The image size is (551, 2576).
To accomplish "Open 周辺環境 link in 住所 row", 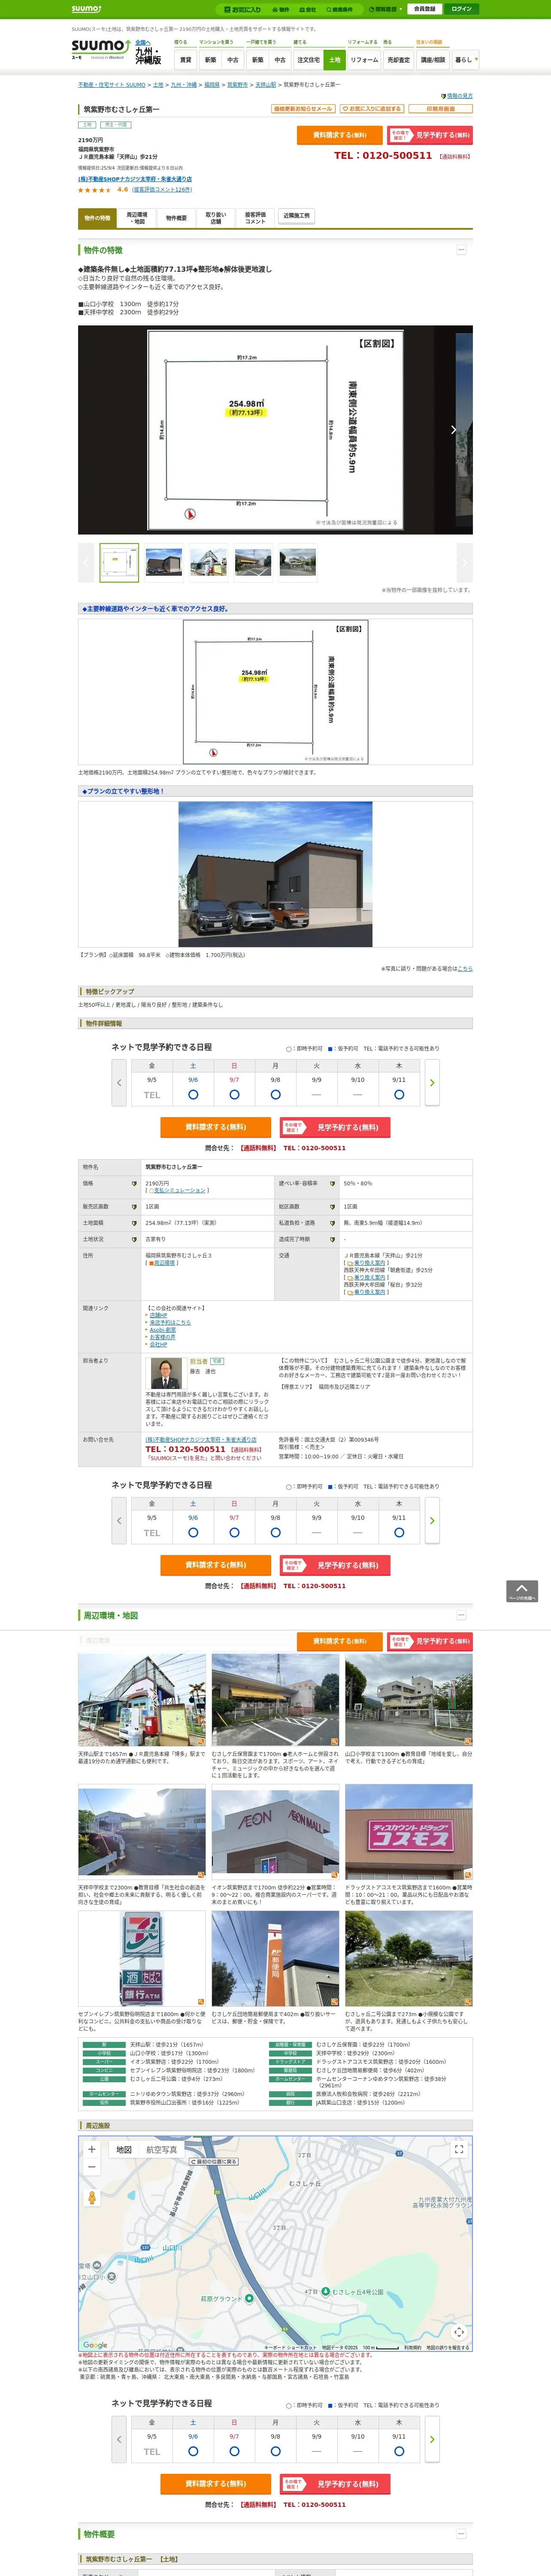I will [163, 1263].
